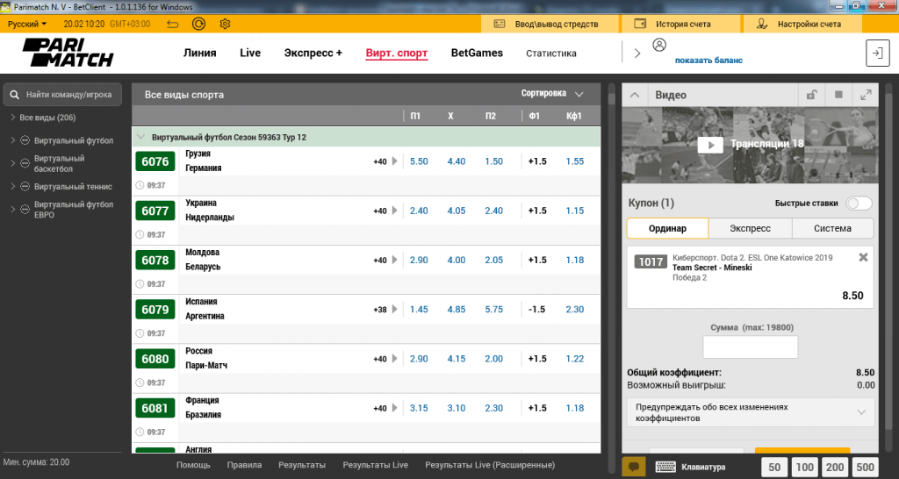Click the Найти команду/игрока search field
Screen dimensions: 899x479
click(62, 95)
